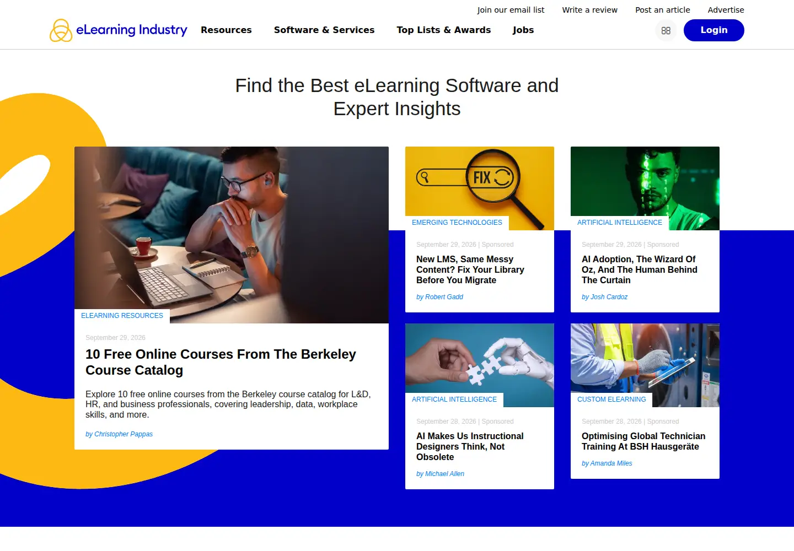Click the Login button
Screen dimensions: 794x551
coord(714,30)
